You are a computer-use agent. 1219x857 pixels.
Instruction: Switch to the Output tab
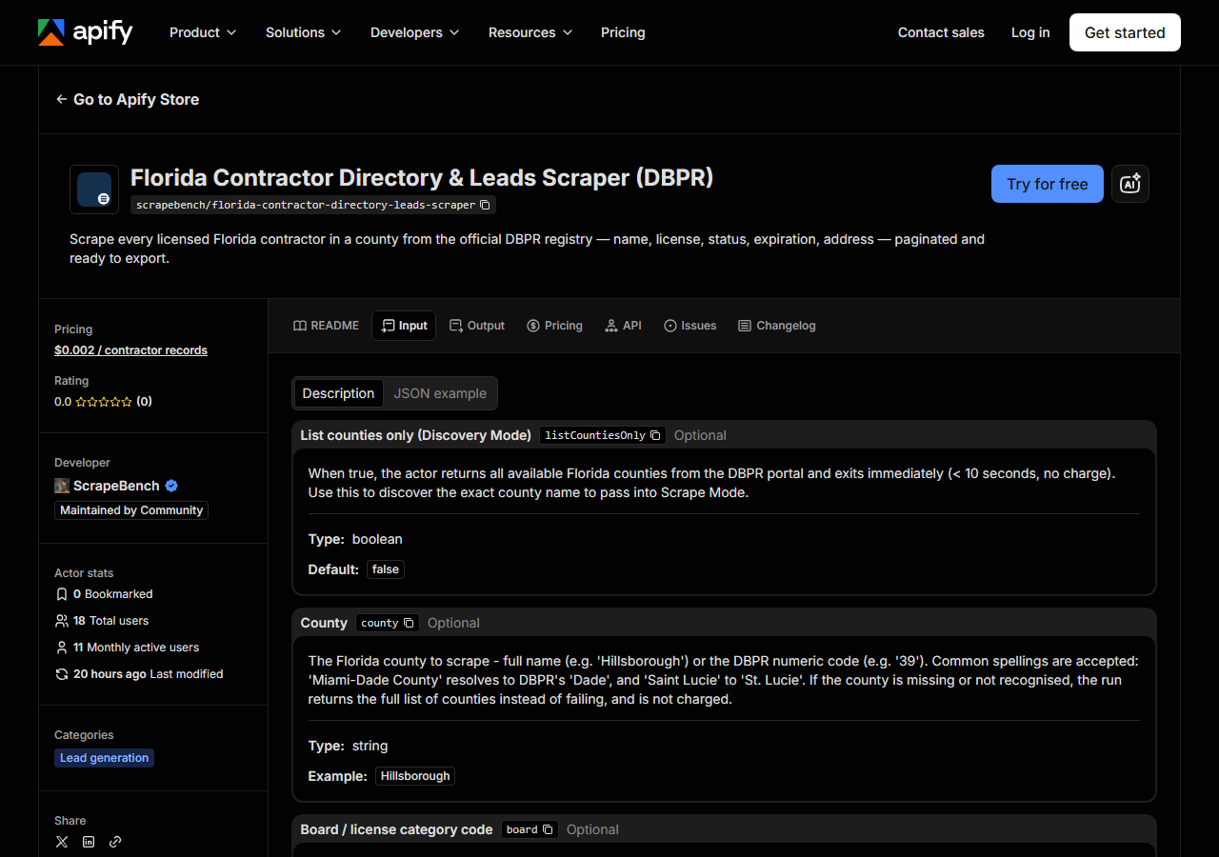pos(477,326)
